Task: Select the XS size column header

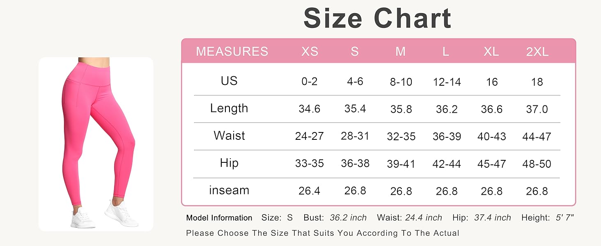Action: [310, 51]
